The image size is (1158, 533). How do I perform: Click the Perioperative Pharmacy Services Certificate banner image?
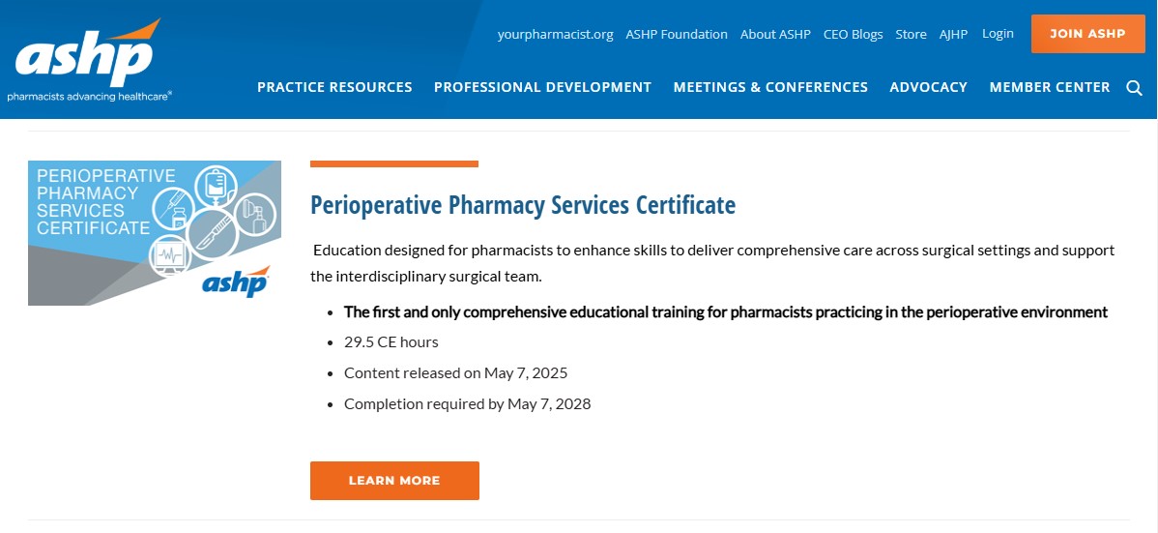tap(155, 233)
